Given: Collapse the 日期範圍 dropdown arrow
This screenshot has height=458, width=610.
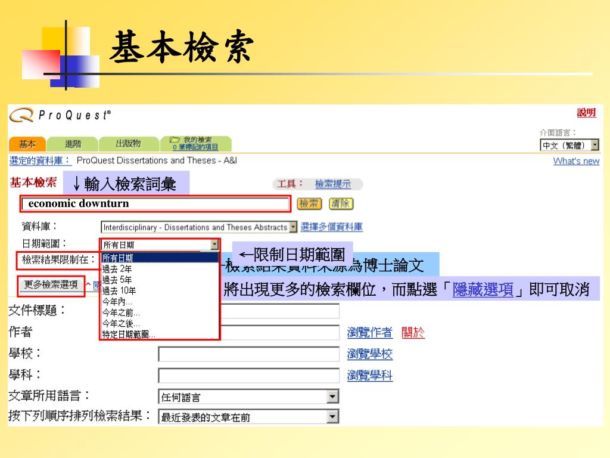Looking at the screenshot, I should [x=214, y=245].
